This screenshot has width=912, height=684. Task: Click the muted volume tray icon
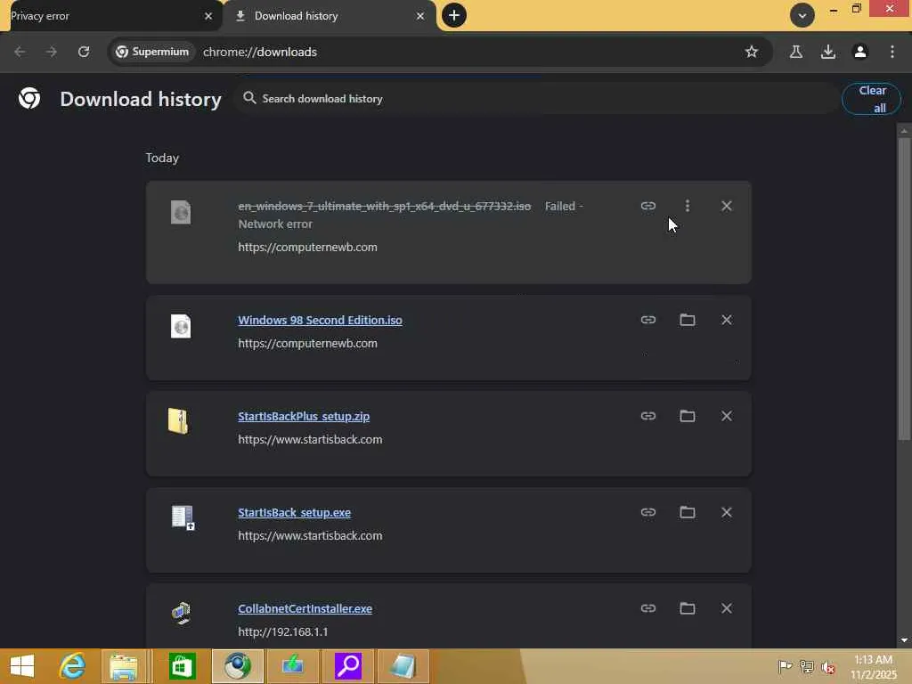(827, 667)
